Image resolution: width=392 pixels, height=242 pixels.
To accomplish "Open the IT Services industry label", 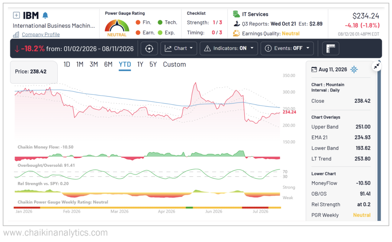I will (255, 14).
